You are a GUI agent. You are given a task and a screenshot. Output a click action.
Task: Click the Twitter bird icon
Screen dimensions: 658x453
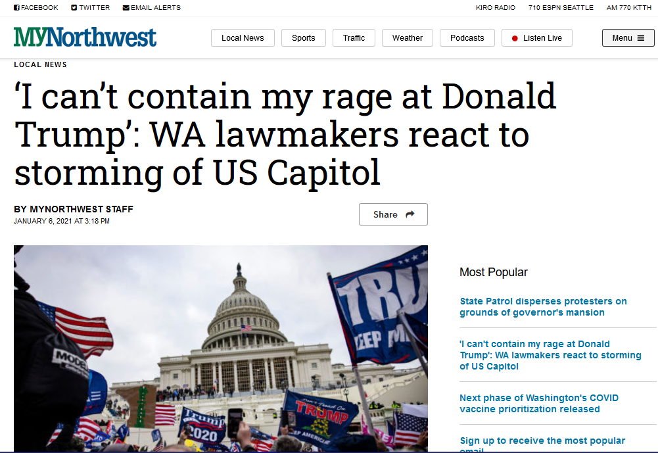click(x=74, y=7)
